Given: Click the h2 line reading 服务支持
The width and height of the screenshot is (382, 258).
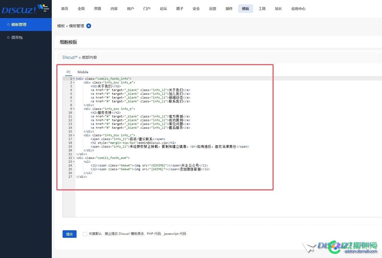Looking at the screenshot, I should click(x=106, y=113).
